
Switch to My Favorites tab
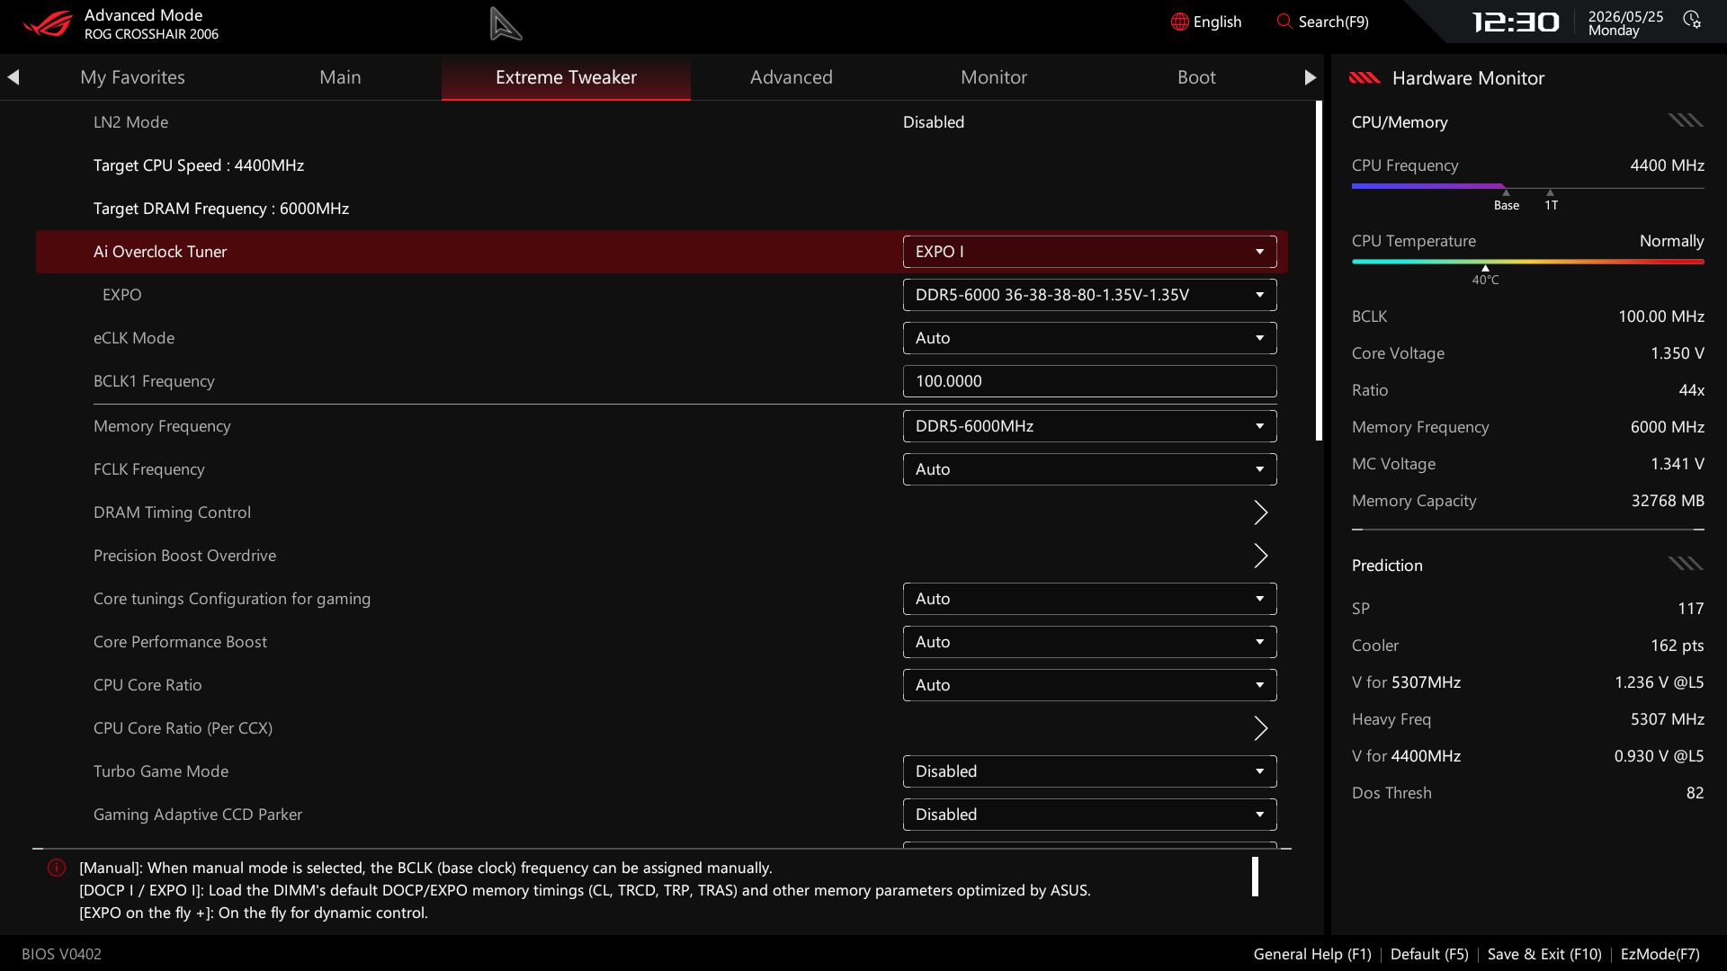pyautogui.click(x=132, y=77)
